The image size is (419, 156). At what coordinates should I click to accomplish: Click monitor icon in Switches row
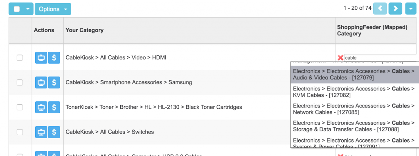point(41,132)
